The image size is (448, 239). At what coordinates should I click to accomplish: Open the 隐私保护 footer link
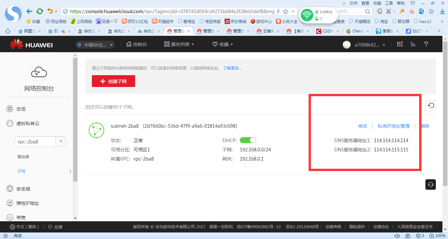point(357,227)
